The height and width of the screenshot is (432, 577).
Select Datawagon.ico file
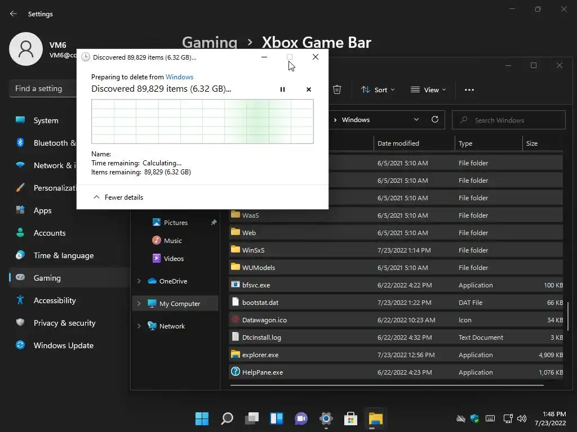(396, 320)
